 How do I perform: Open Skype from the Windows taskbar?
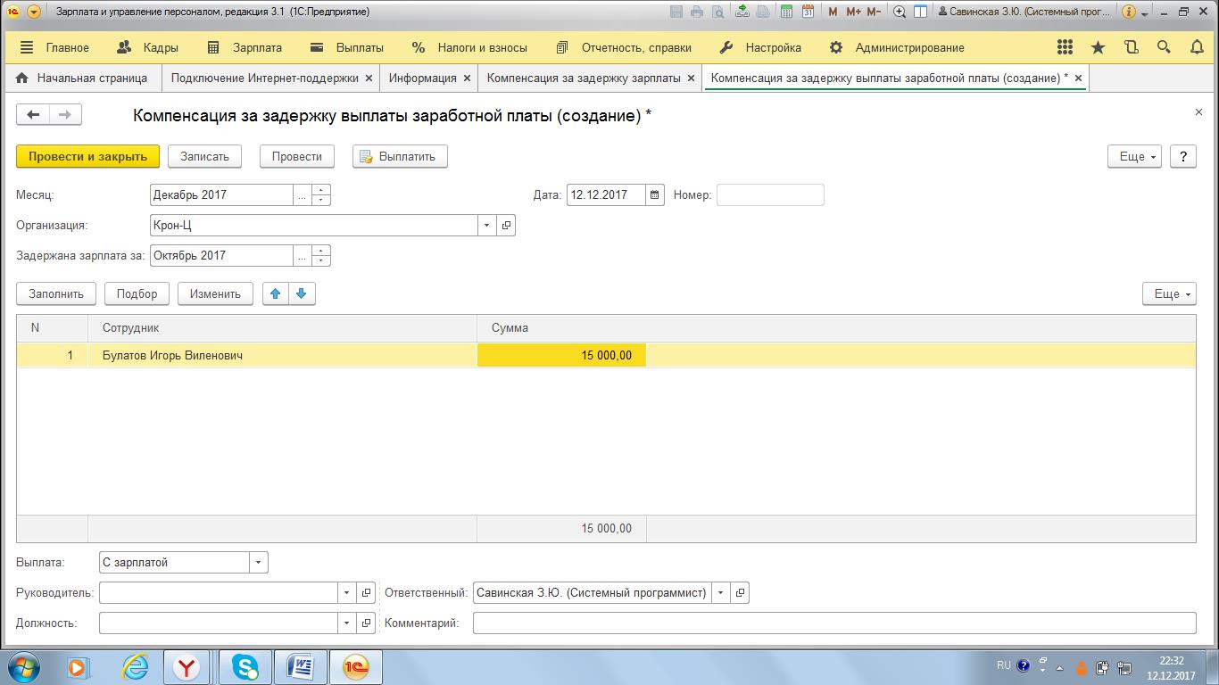coord(245,666)
